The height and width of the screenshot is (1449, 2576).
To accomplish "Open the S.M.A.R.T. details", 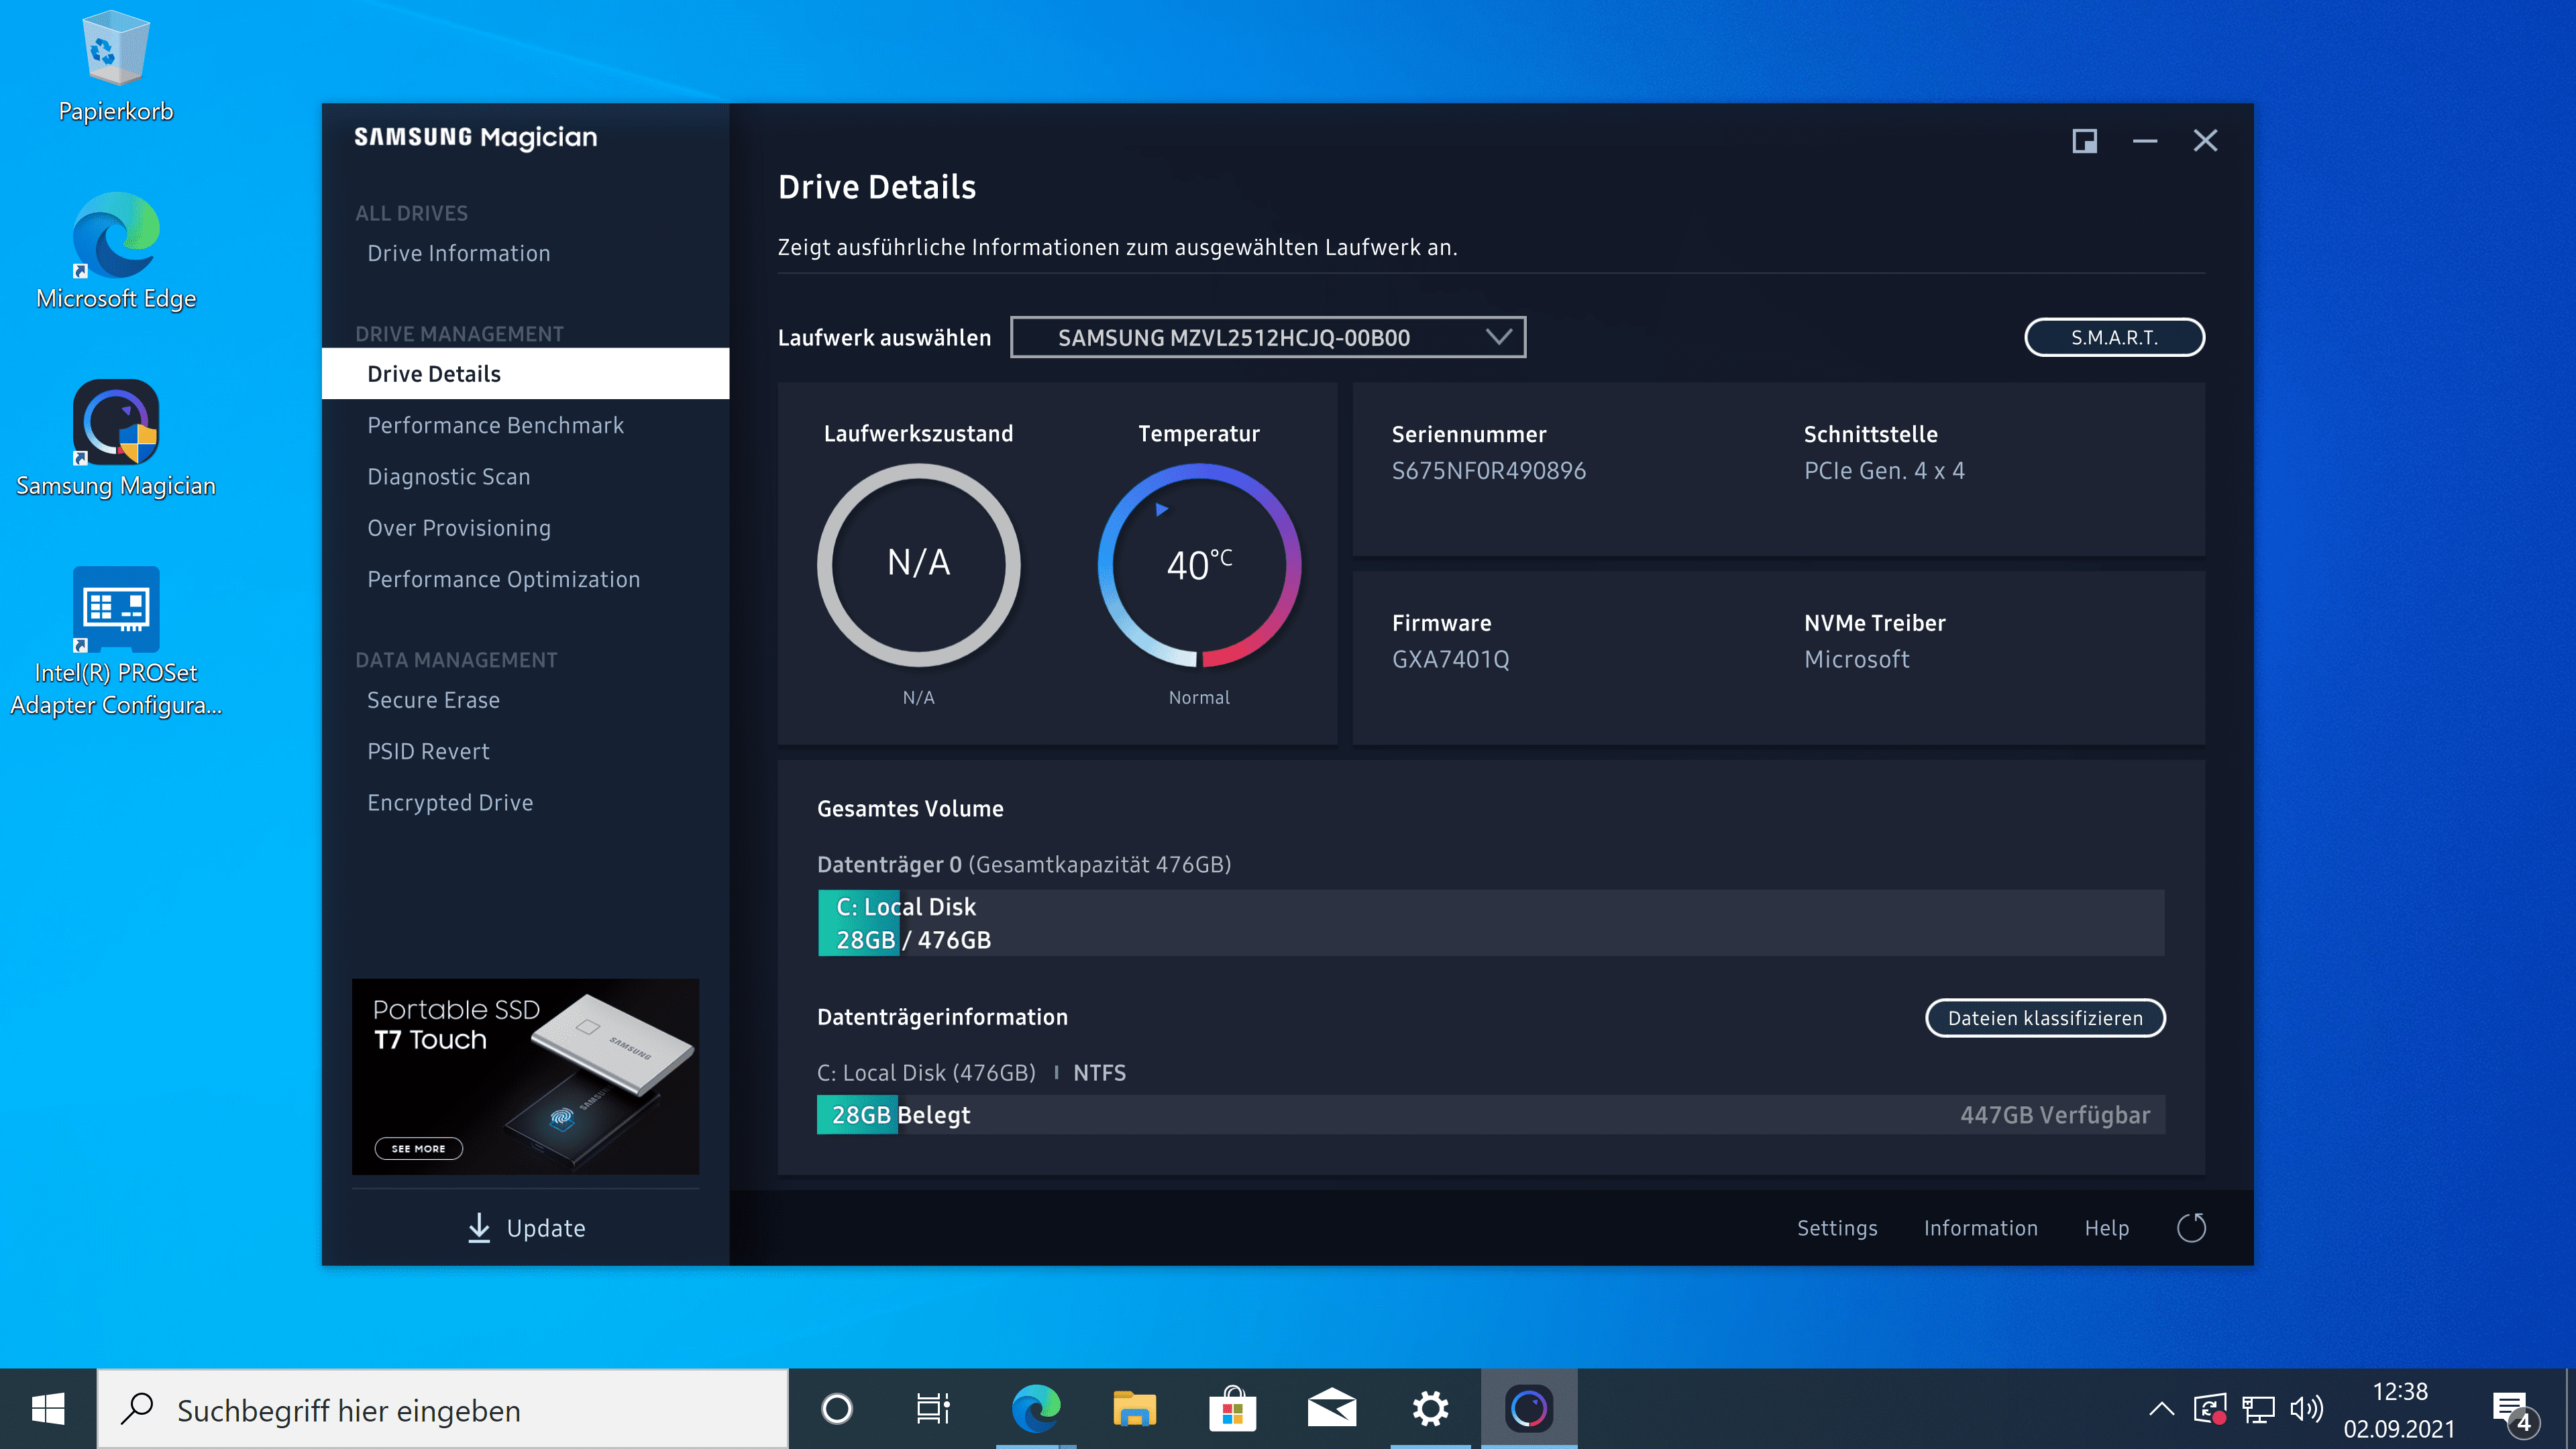I will (2114, 337).
